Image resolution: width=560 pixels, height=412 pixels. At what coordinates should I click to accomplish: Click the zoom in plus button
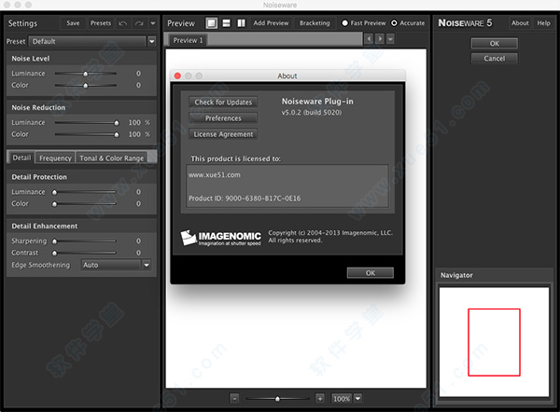click(x=320, y=398)
